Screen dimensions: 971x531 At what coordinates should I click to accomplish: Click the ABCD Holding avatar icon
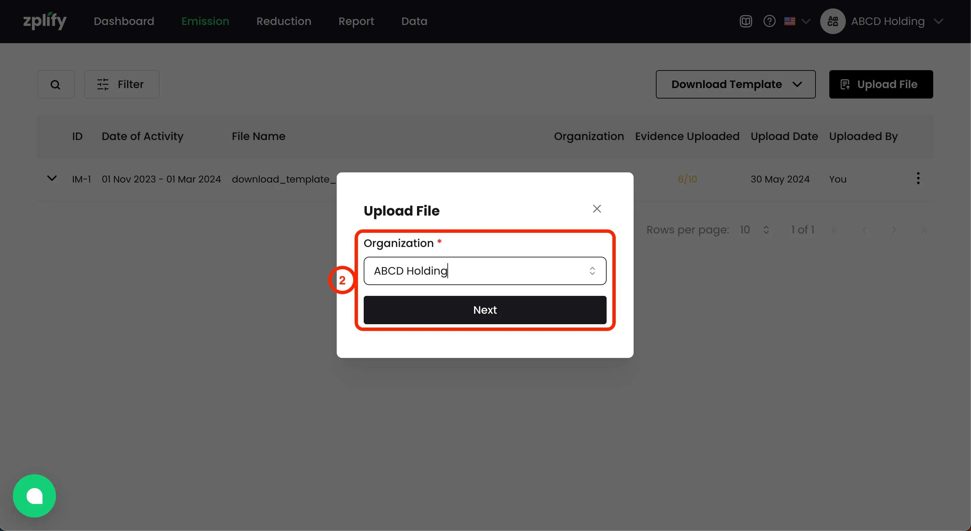(832, 21)
